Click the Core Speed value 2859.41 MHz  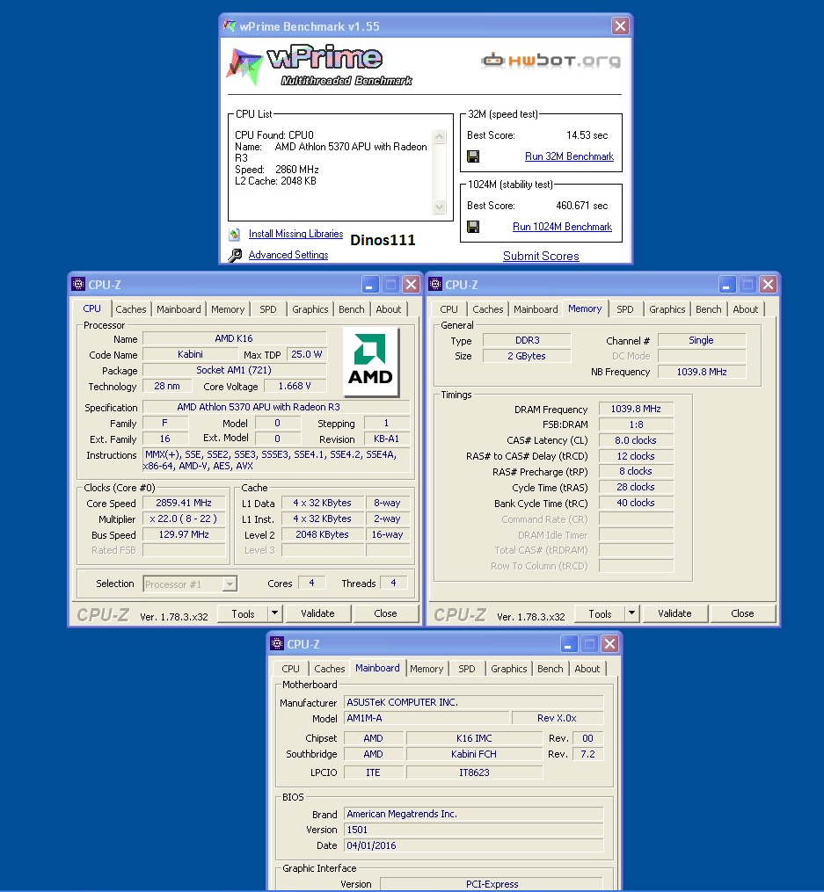click(x=183, y=503)
